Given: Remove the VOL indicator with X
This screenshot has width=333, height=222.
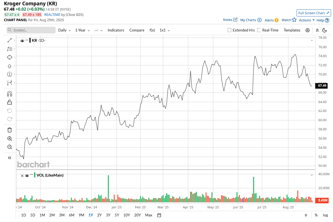Looking at the screenshot, I should coord(22,175).
